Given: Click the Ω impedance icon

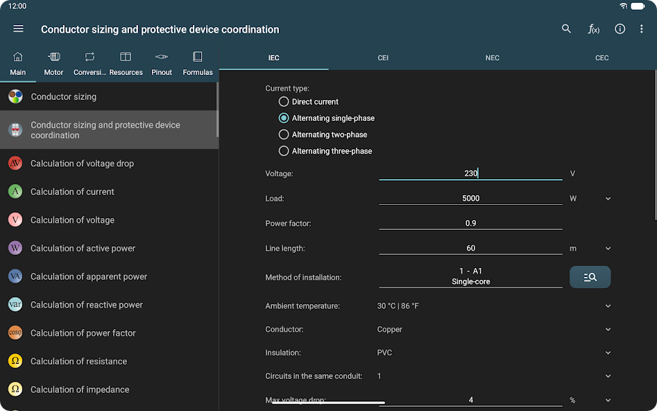Looking at the screenshot, I should point(15,389).
